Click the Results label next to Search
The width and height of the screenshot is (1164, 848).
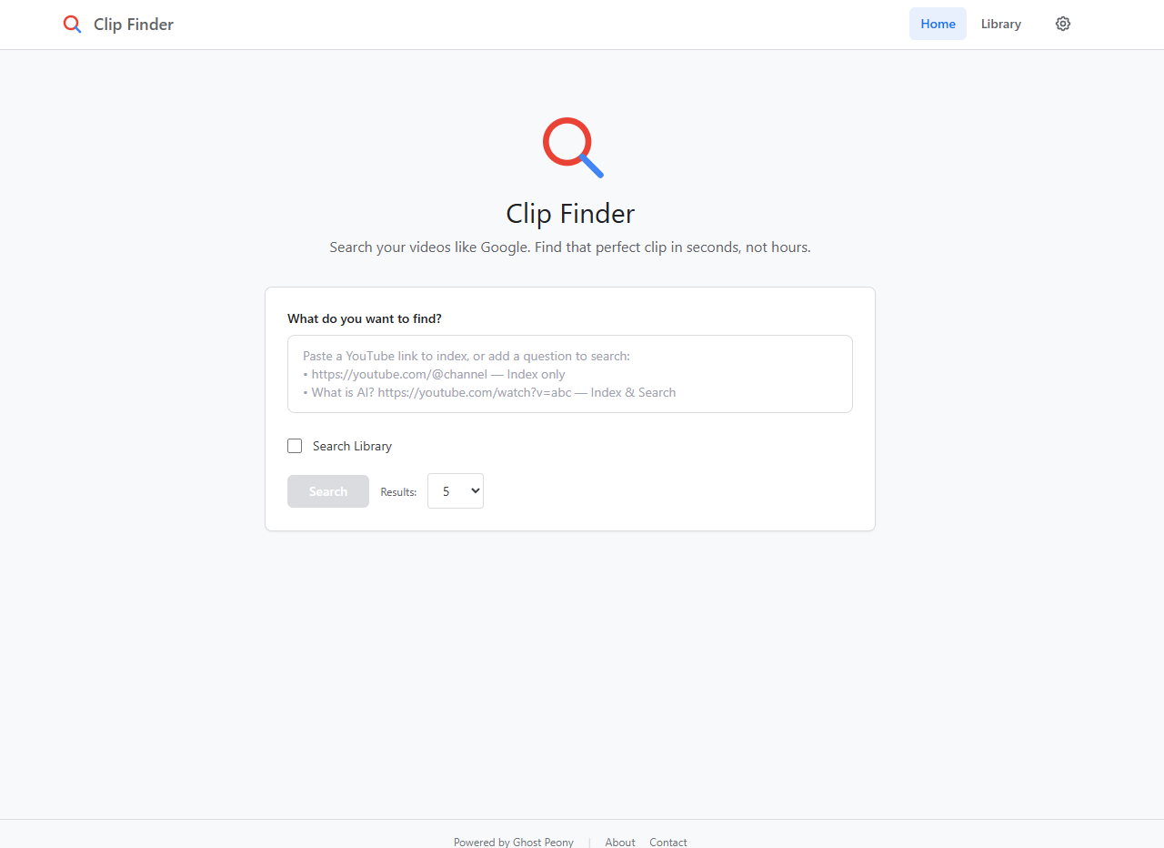click(x=398, y=490)
